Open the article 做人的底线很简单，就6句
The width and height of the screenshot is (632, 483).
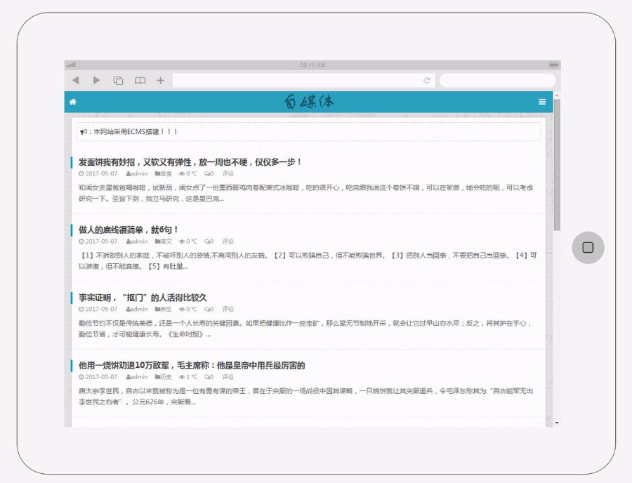click(x=126, y=229)
